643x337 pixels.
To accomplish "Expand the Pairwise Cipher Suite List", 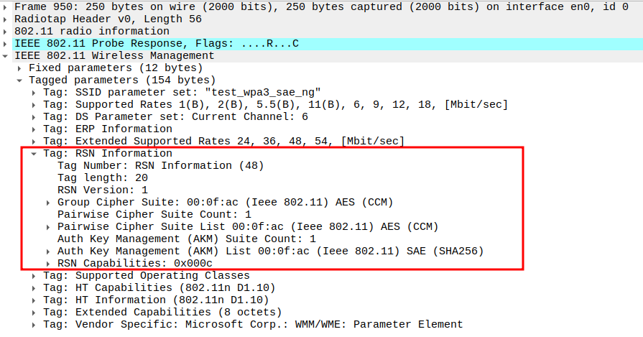I will coord(48,227).
